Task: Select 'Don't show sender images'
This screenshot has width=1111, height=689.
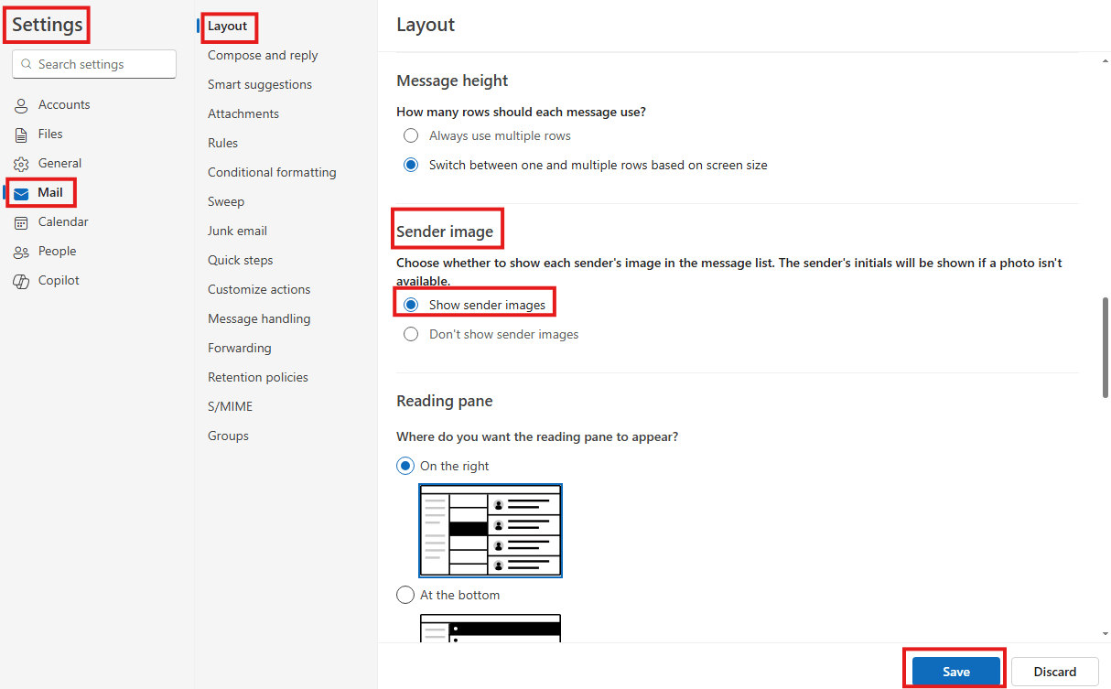Action: point(411,334)
